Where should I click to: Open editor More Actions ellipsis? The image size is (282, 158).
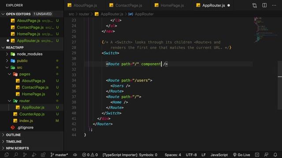[x=274, y=5]
